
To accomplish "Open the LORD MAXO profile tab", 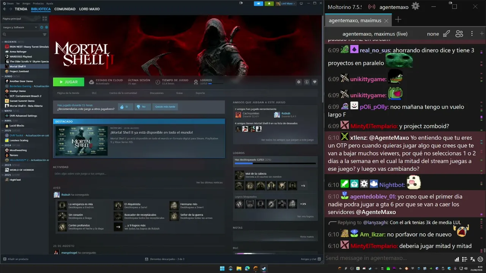I will click(x=89, y=9).
